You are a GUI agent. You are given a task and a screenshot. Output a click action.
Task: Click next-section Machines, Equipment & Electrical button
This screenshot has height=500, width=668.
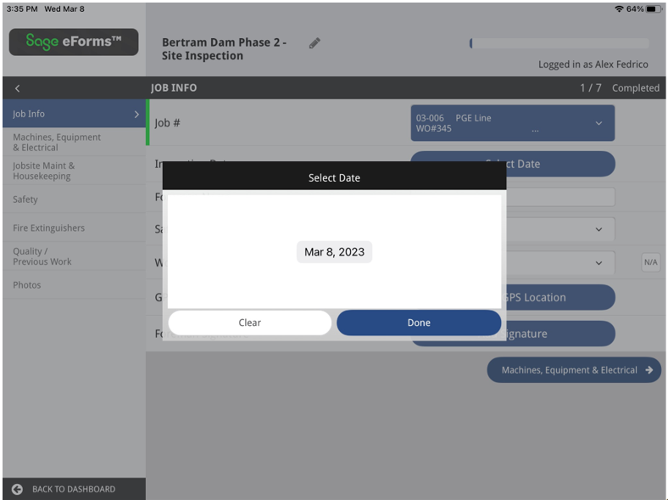point(574,370)
